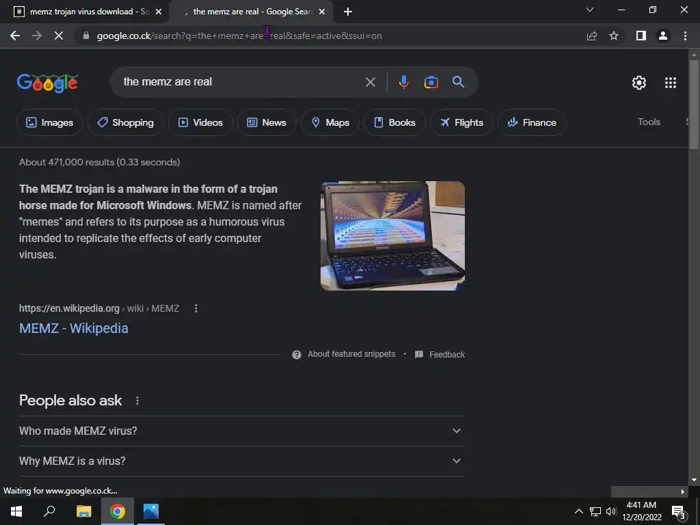The width and height of the screenshot is (700, 525).
Task: Open the volume control in tray
Action: point(611,511)
